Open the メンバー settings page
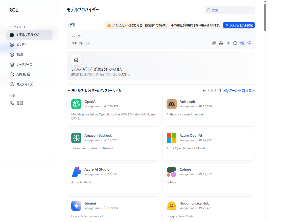301x222 pixels. pyautogui.click(x=21, y=45)
